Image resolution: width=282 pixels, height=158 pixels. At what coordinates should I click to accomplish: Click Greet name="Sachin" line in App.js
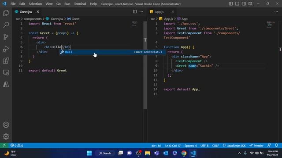pos(197,66)
